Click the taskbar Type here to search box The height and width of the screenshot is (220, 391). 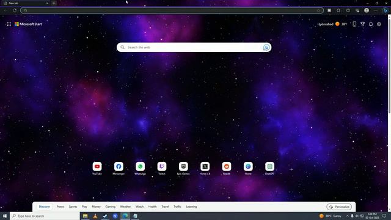[x=45, y=216]
